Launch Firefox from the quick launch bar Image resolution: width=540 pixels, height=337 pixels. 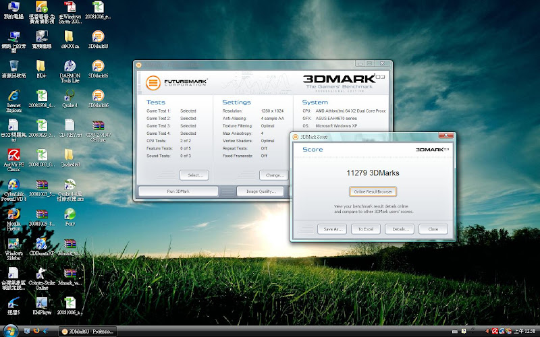36,331
